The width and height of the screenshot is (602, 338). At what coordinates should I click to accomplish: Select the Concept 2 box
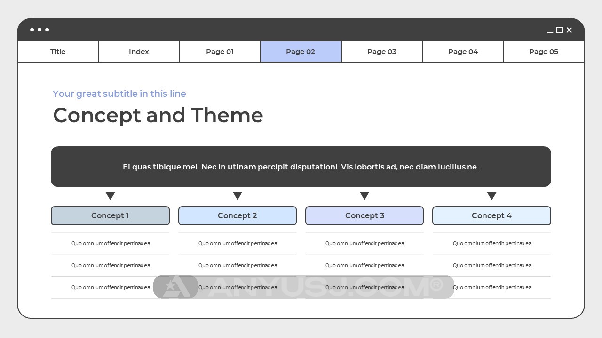[x=238, y=215]
